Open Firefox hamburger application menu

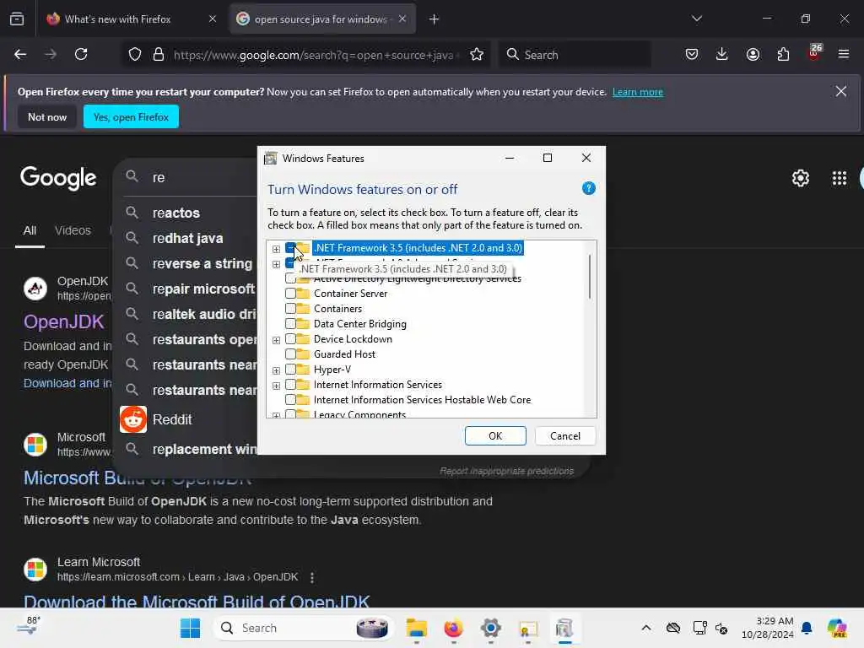pyautogui.click(x=844, y=54)
